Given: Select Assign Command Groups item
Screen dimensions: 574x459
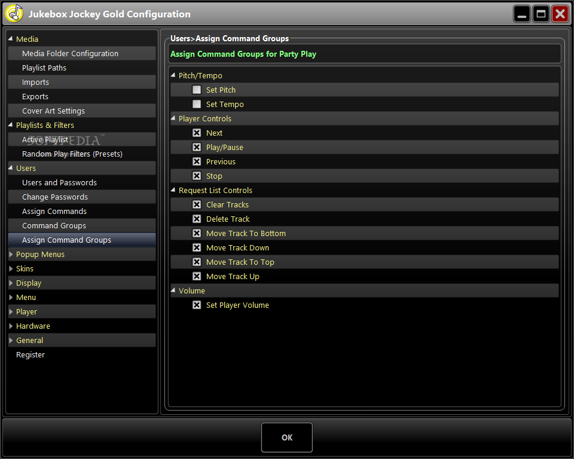Looking at the screenshot, I should [x=82, y=240].
